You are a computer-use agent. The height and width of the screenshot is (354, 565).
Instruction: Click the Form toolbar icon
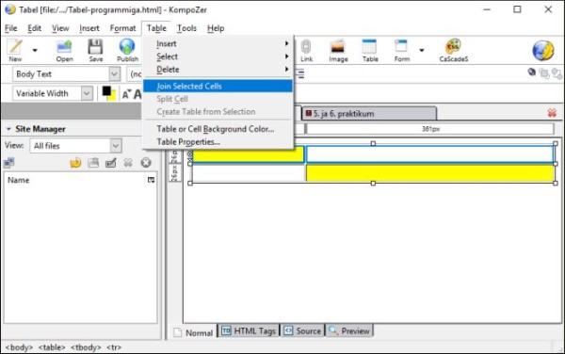[401, 47]
